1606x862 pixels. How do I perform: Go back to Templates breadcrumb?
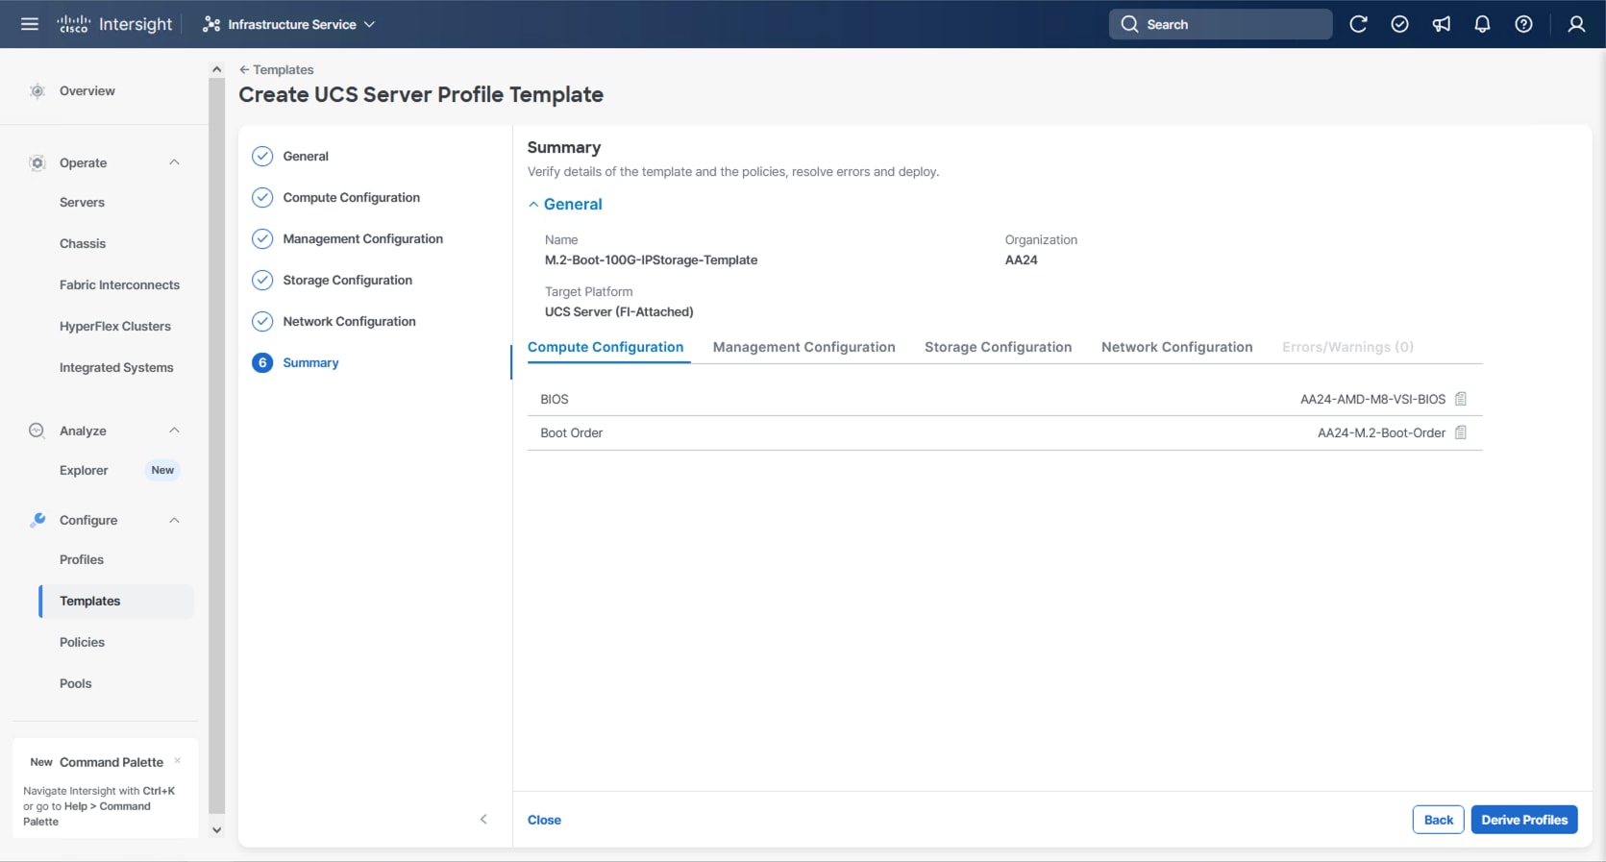click(277, 70)
